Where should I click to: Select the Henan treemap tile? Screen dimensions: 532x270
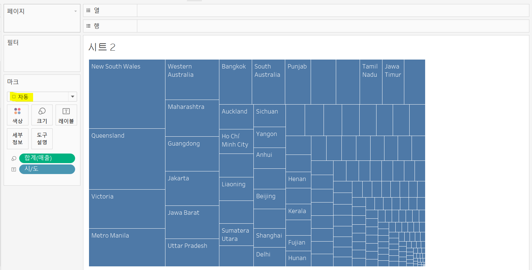coord(298,180)
